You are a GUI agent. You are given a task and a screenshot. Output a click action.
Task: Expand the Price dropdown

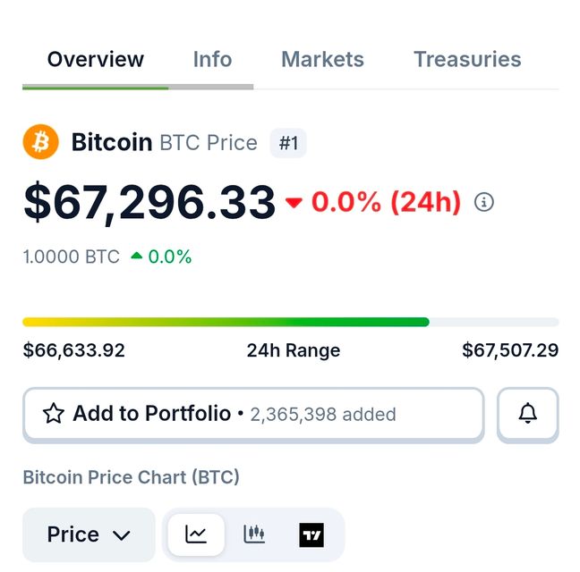(x=88, y=534)
